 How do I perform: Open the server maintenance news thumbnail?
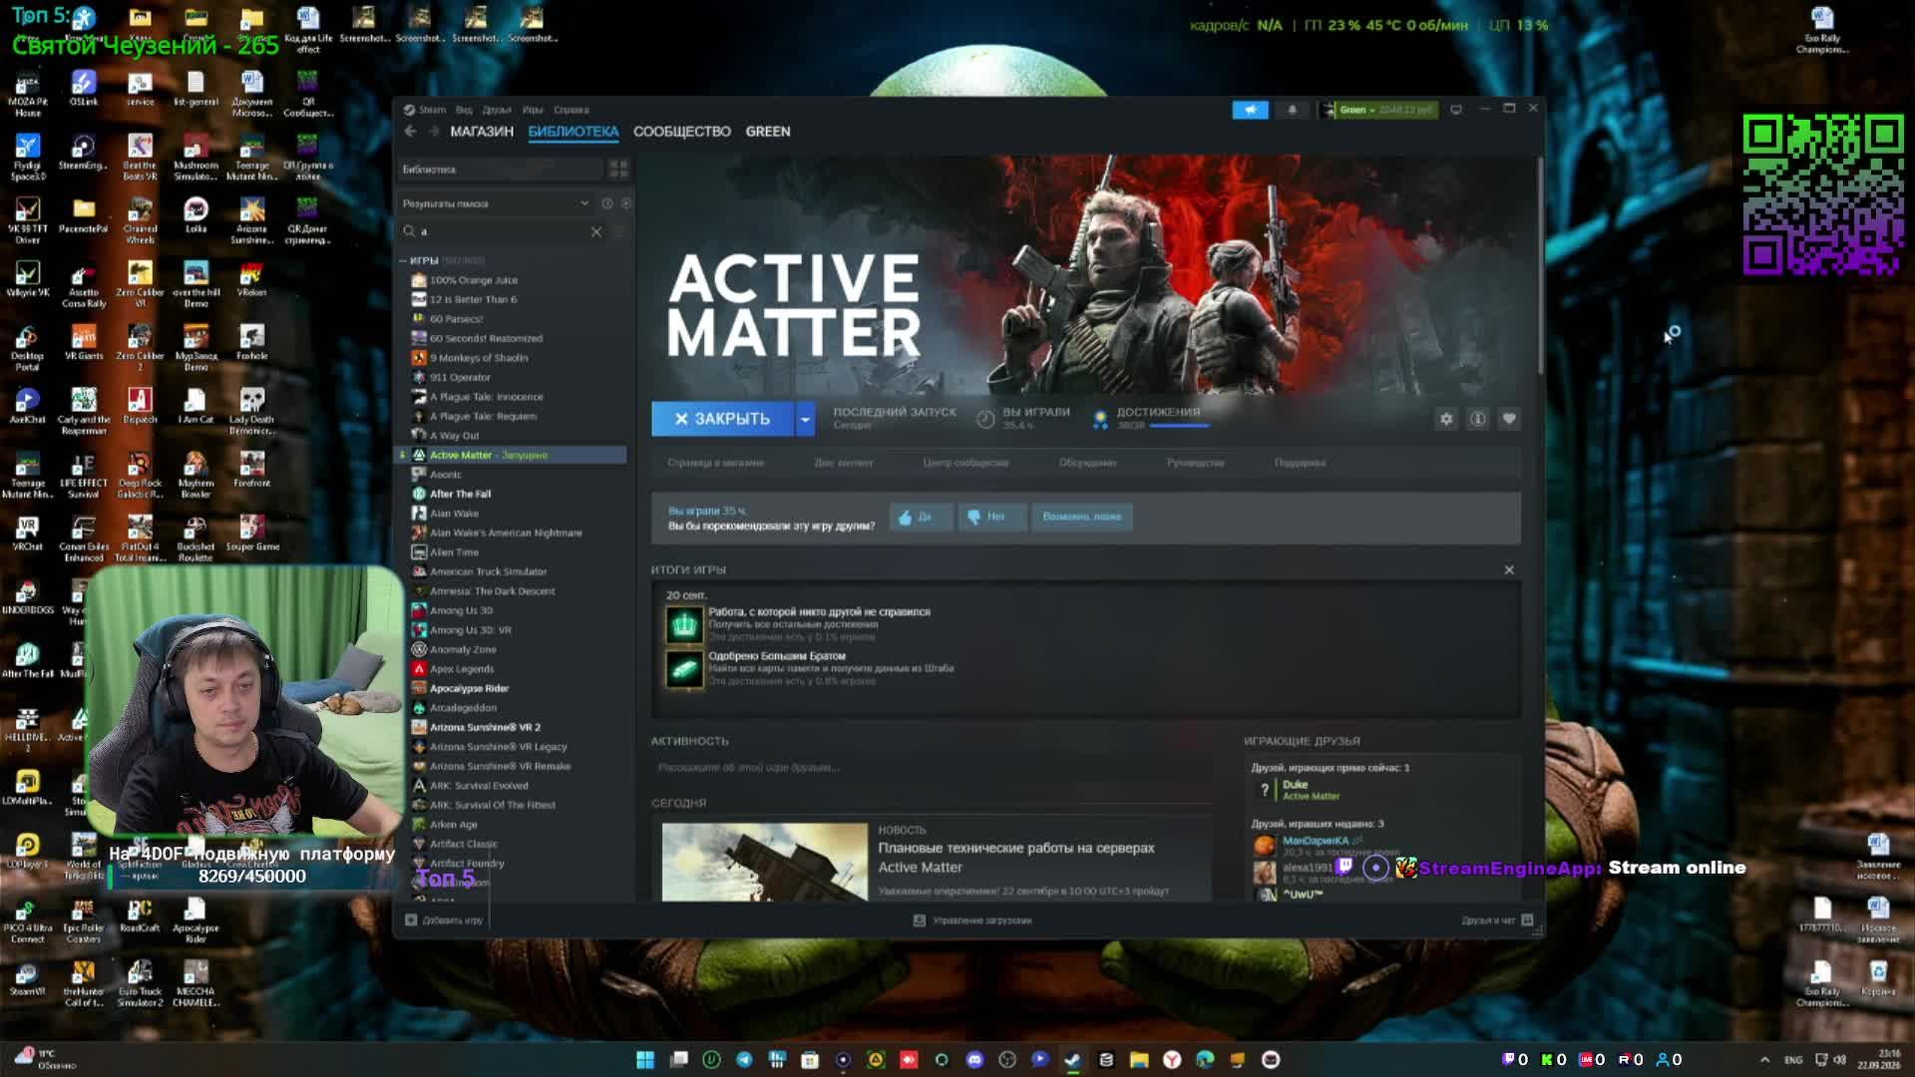(x=765, y=862)
